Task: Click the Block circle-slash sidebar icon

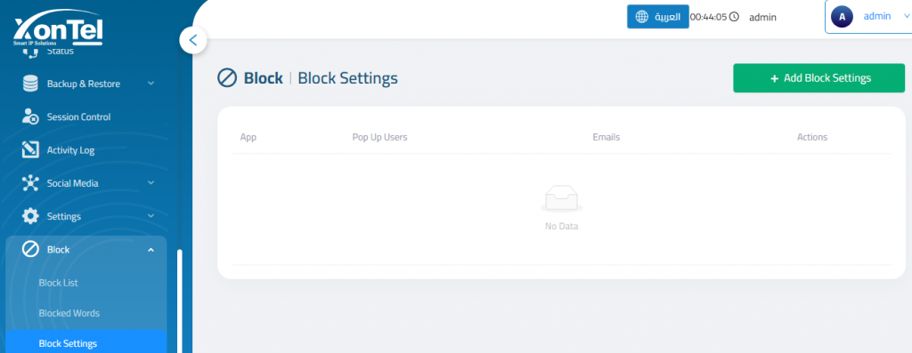Action: 30,249
